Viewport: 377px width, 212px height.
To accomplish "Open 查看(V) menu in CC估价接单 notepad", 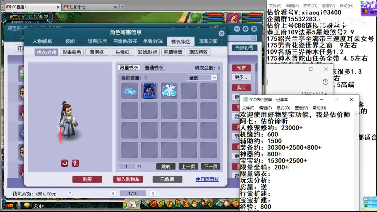I will point(301,108).
